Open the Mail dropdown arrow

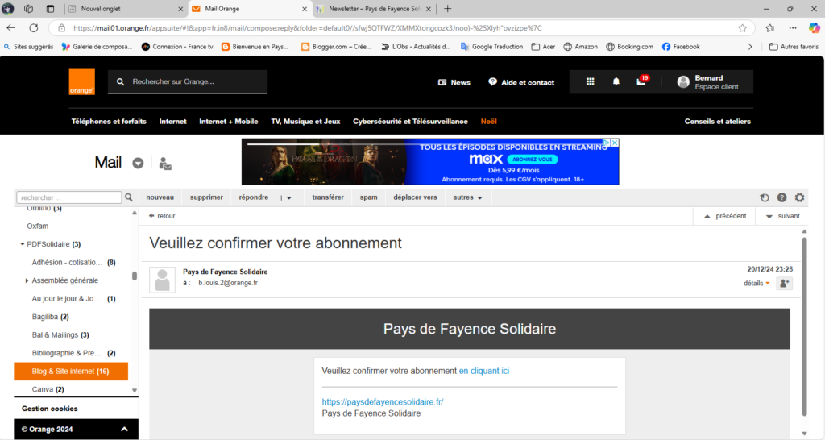pos(138,163)
